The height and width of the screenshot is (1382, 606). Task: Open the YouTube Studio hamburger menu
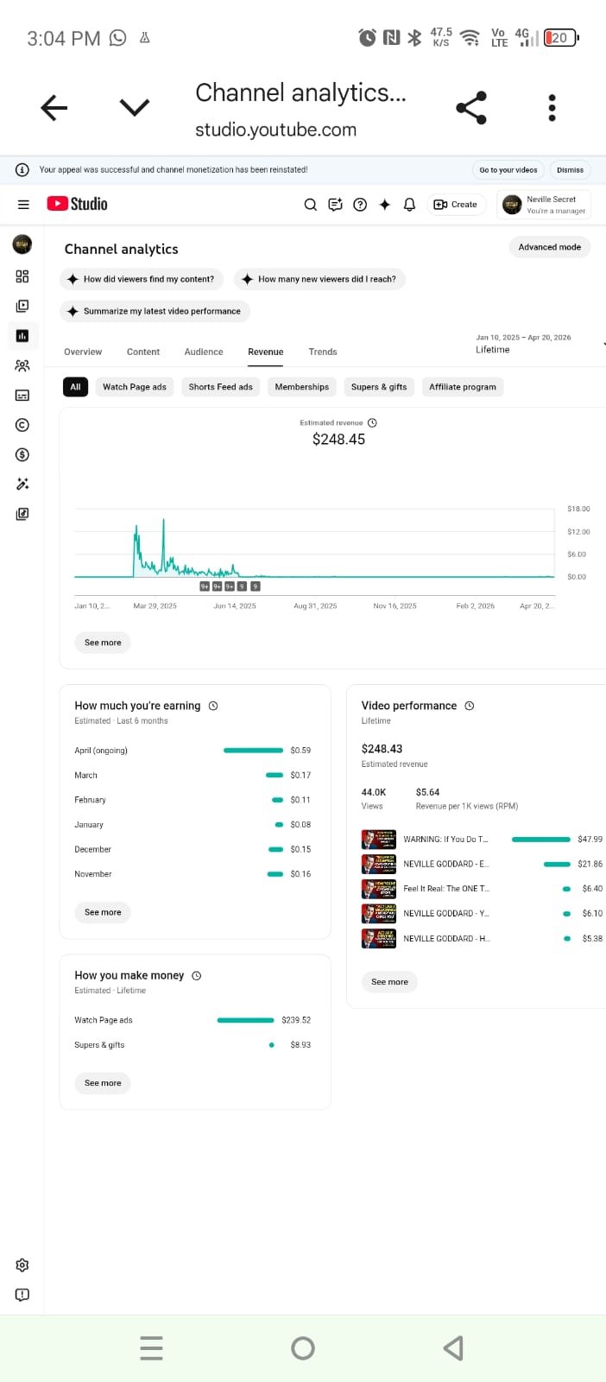(23, 205)
